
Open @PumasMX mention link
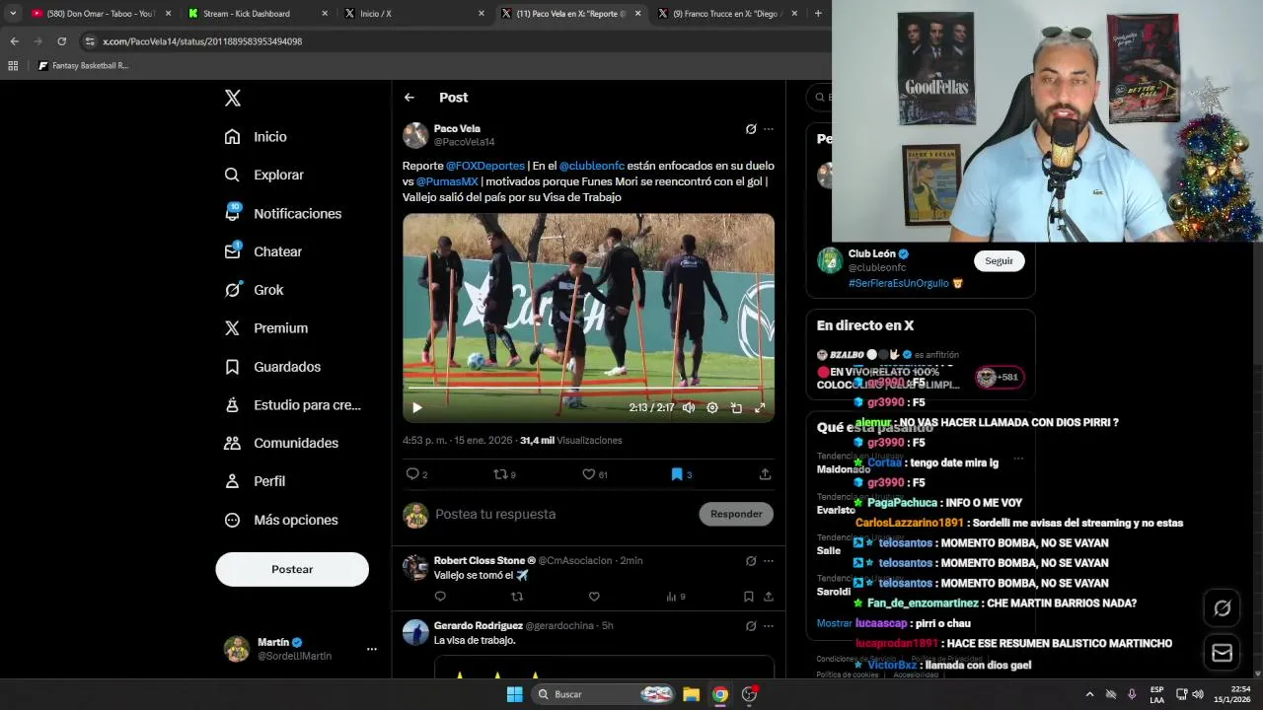coord(447,181)
